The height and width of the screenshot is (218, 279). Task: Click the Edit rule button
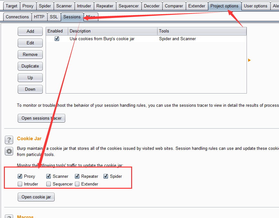pyautogui.click(x=30, y=43)
